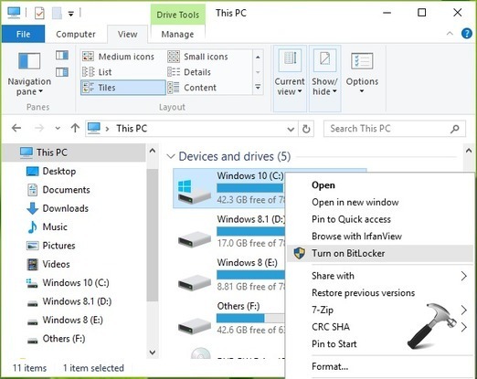Viewport: 477px width, 379px height.
Task: Toggle the Preview pane icon
Action: [x=62, y=56]
